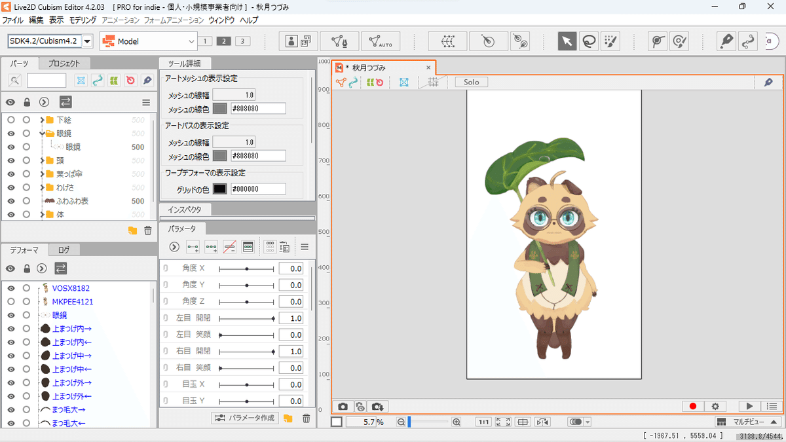
Task: Expand the わげさ folder
Action: tap(42, 187)
